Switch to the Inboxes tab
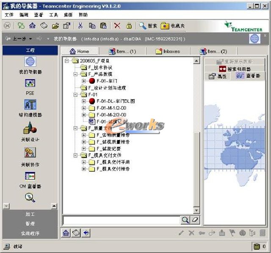 coord(168,51)
